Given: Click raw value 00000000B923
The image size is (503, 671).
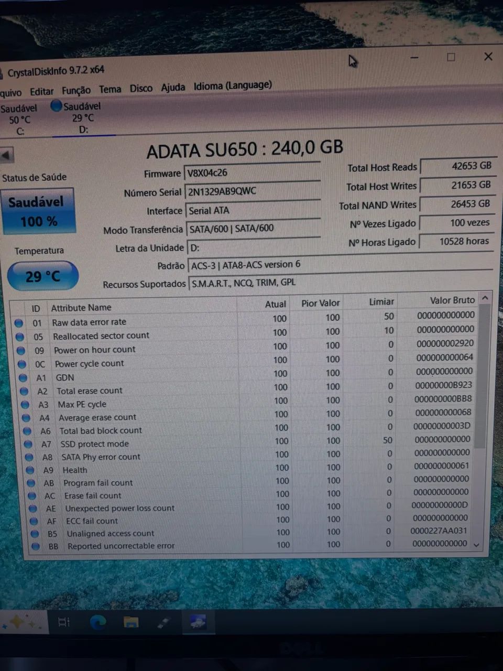Looking at the screenshot, I should 444,385.
